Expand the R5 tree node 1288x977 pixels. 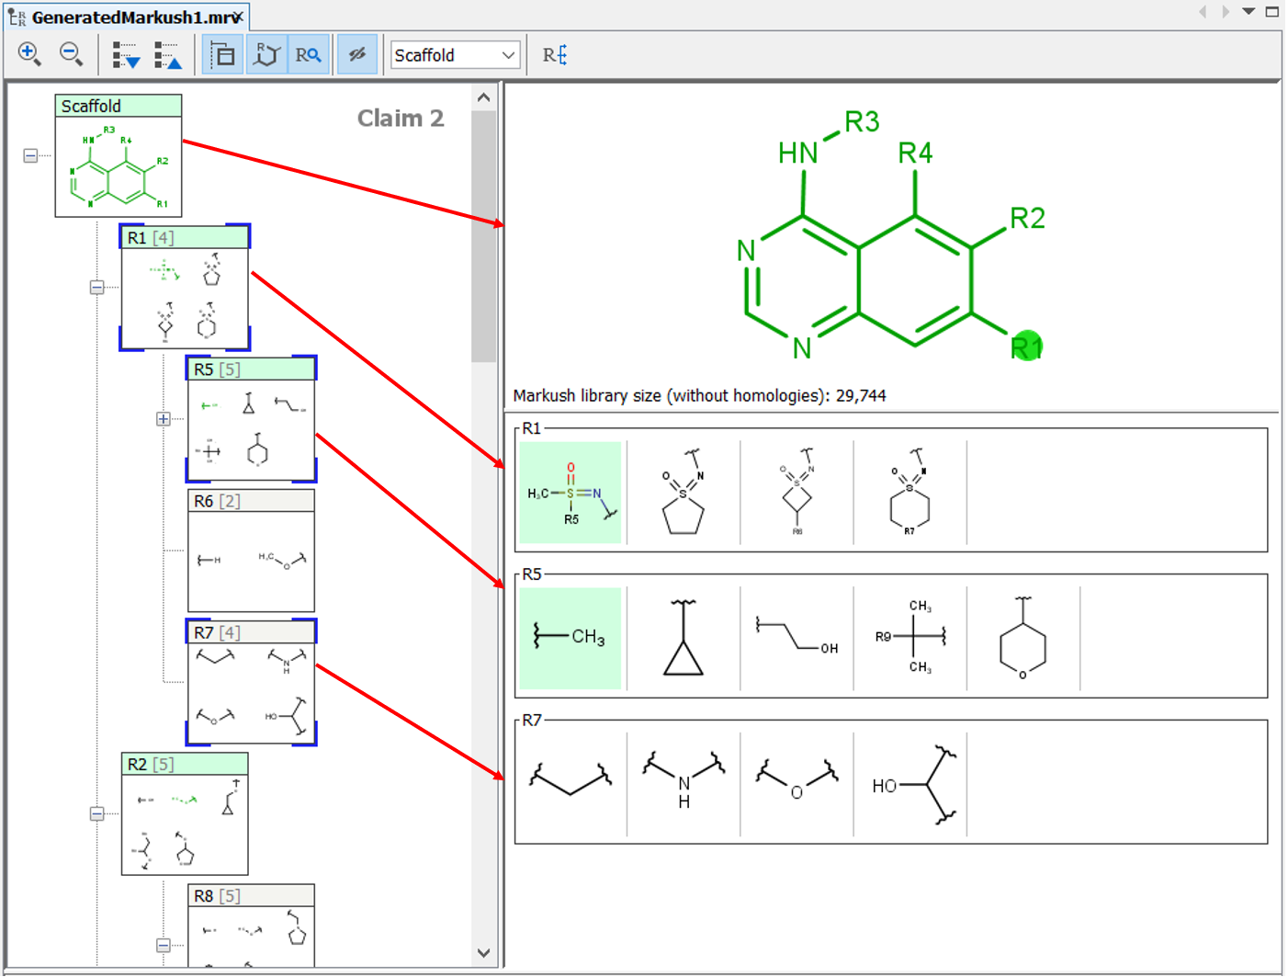[x=163, y=419]
